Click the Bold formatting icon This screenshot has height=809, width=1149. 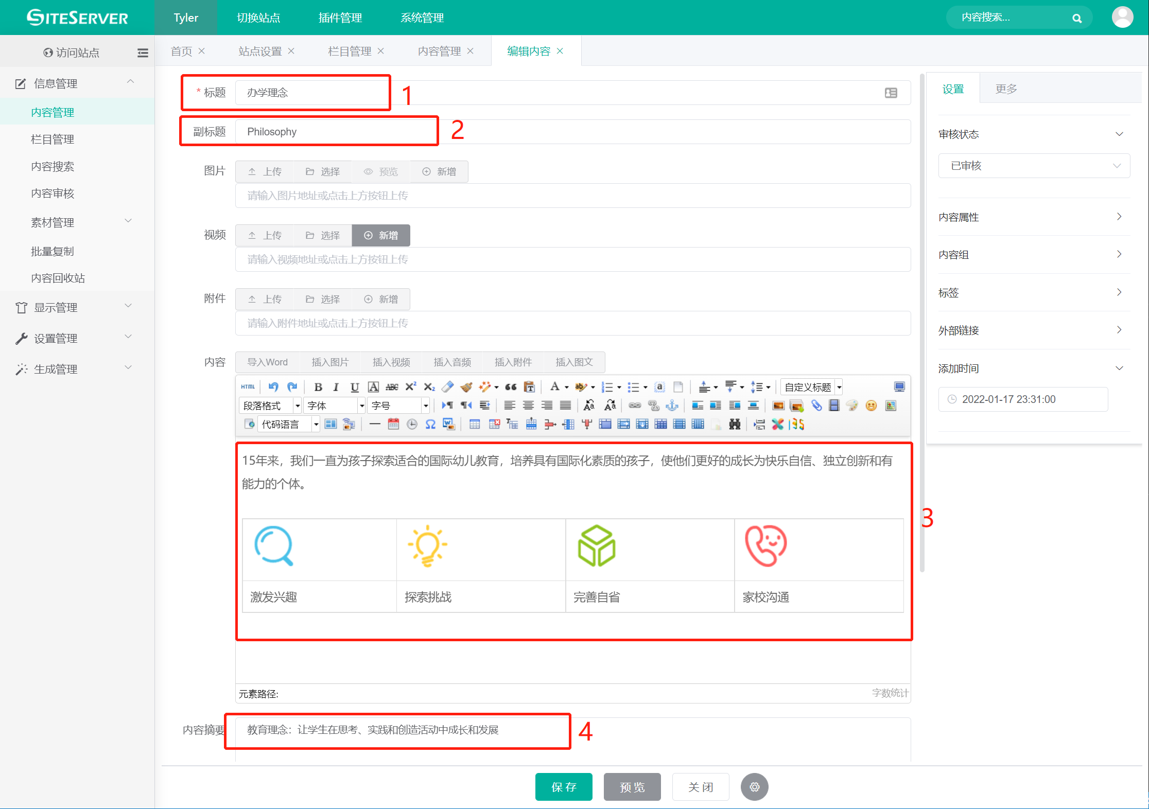(x=318, y=387)
